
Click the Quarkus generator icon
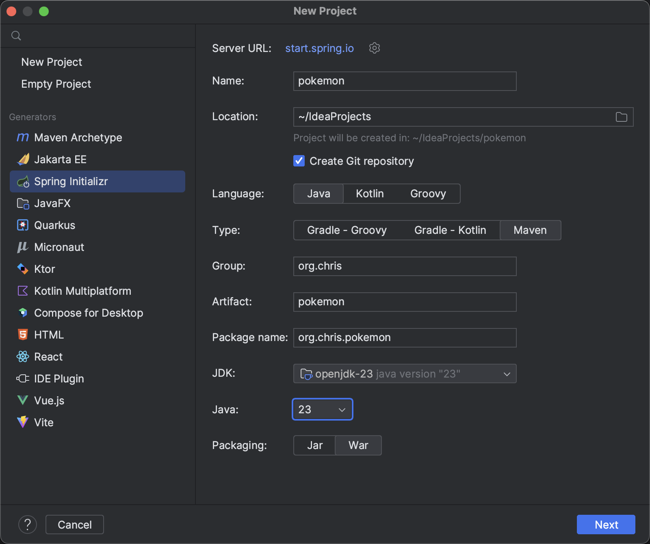pyautogui.click(x=23, y=225)
